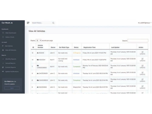Click the eye icon for View All Vehicles
152x114 pixels.
coord(3,50)
